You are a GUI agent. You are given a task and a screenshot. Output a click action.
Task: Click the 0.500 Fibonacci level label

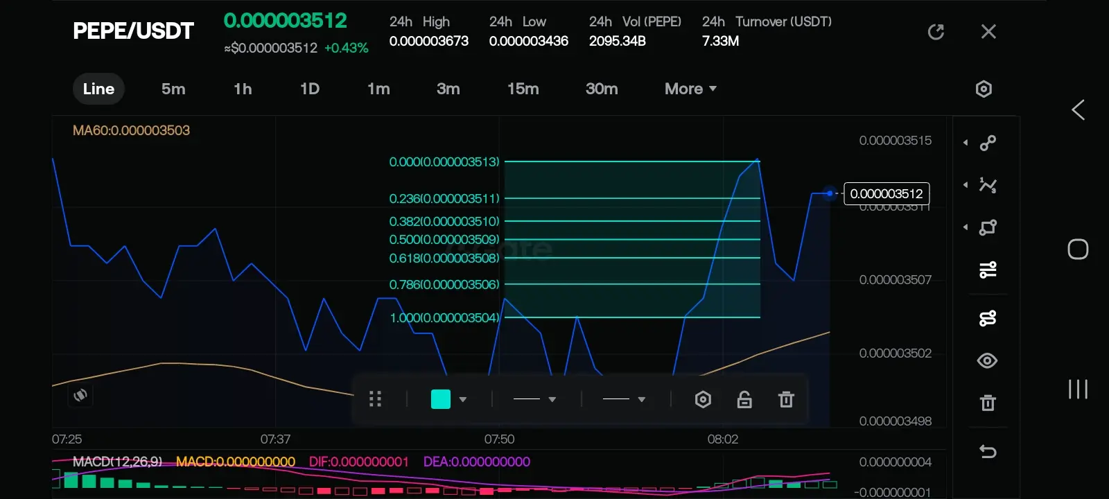(x=444, y=239)
